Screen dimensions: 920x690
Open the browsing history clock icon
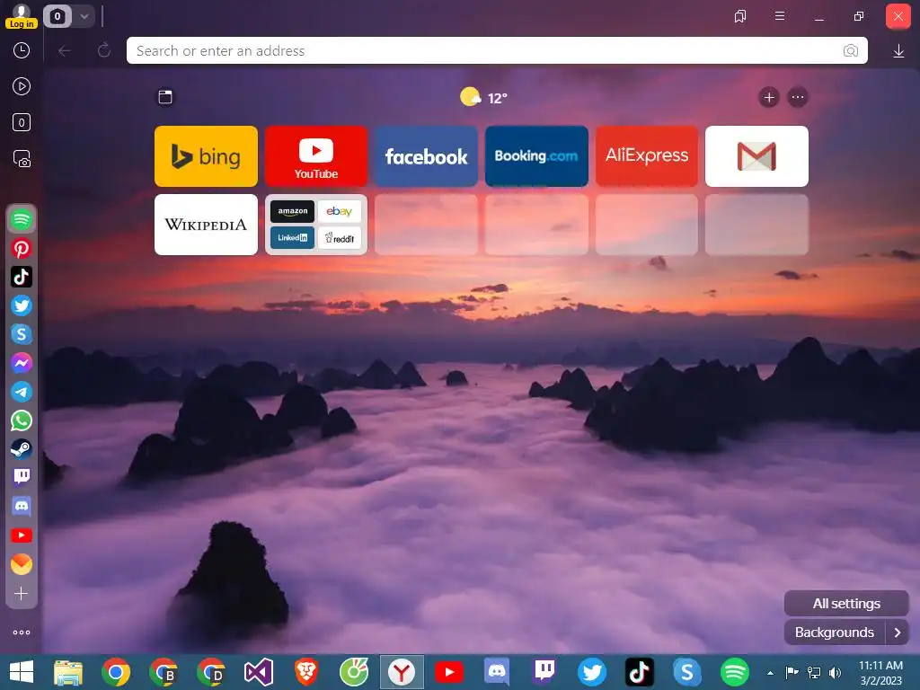22,50
